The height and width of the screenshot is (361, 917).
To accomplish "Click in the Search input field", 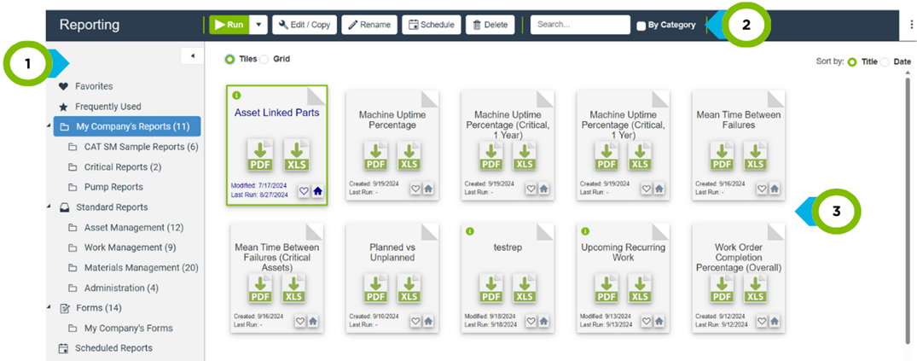I will (579, 25).
